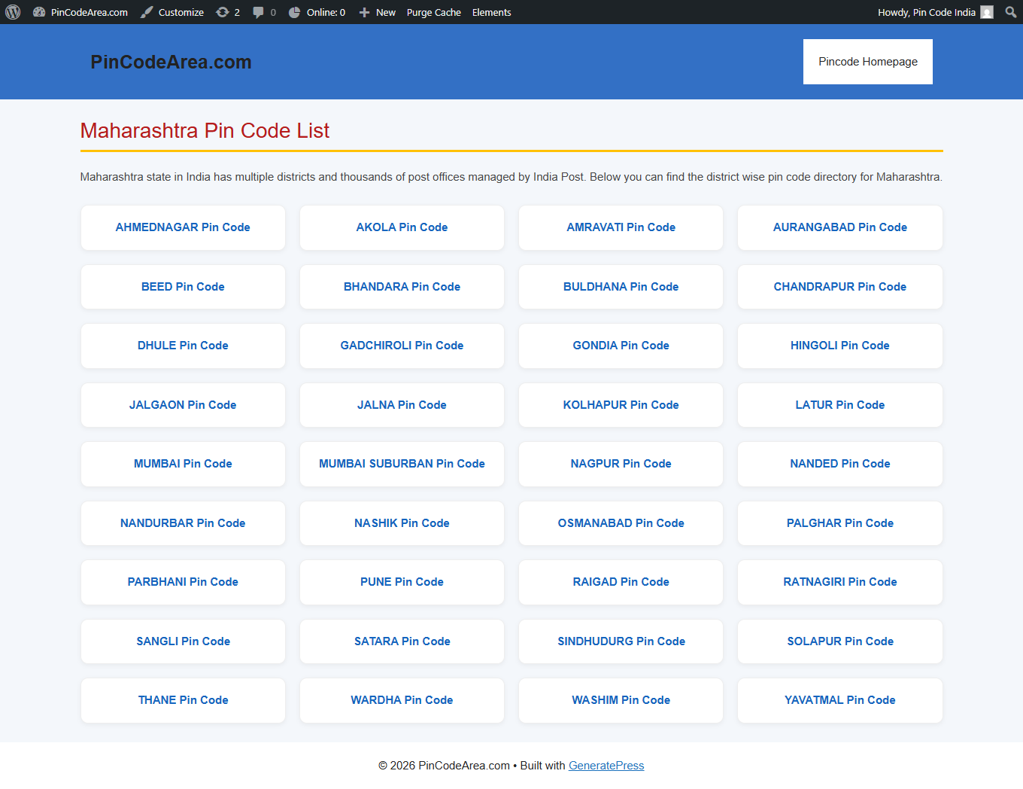Purge Cache from the admin bar

point(434,12)
